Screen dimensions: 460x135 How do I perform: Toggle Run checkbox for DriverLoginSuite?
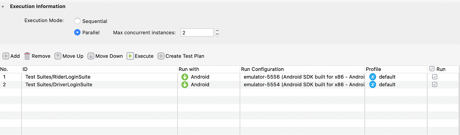pyautogui.click(x=435, y=85)
